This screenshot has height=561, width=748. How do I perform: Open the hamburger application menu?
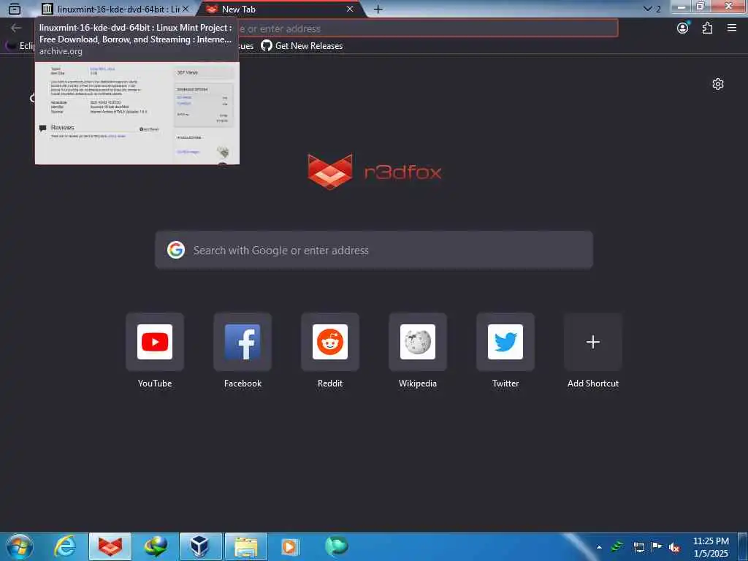[x=732, y=28]
